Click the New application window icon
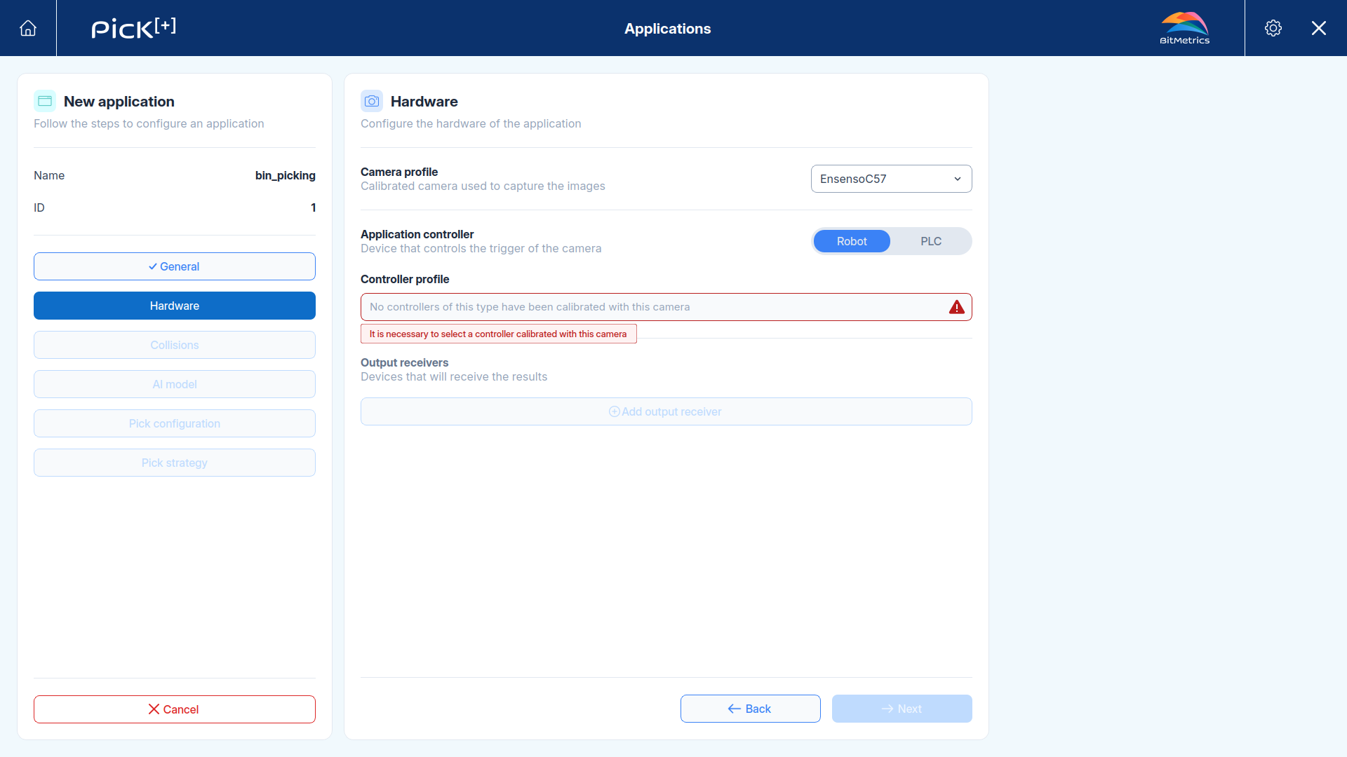The image size is (1347, 757). tap(45, 101)
